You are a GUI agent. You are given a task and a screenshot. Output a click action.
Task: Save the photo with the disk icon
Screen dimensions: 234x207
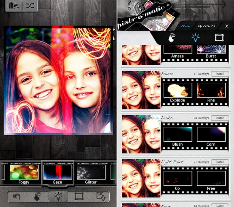click(x=100, y=196)
